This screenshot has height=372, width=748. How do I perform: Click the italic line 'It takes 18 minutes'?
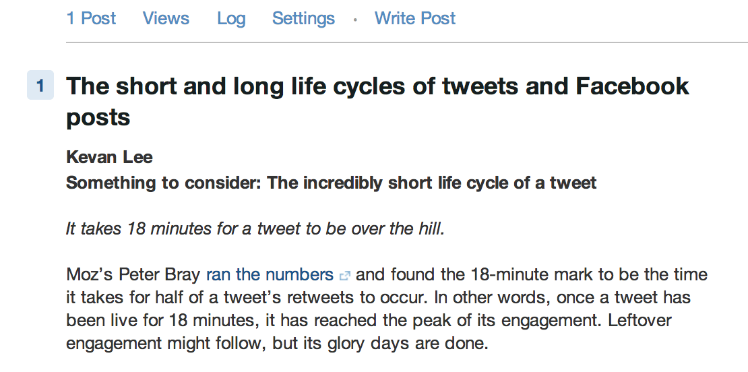coord(255,229)
